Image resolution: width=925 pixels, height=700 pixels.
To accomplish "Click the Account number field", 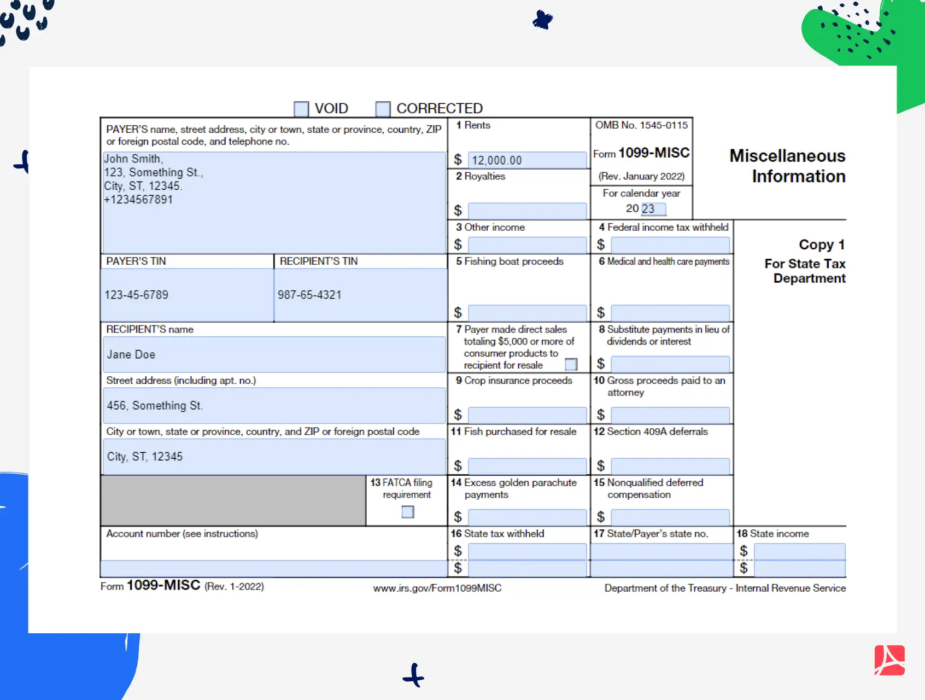I will (x=274, y=568).
